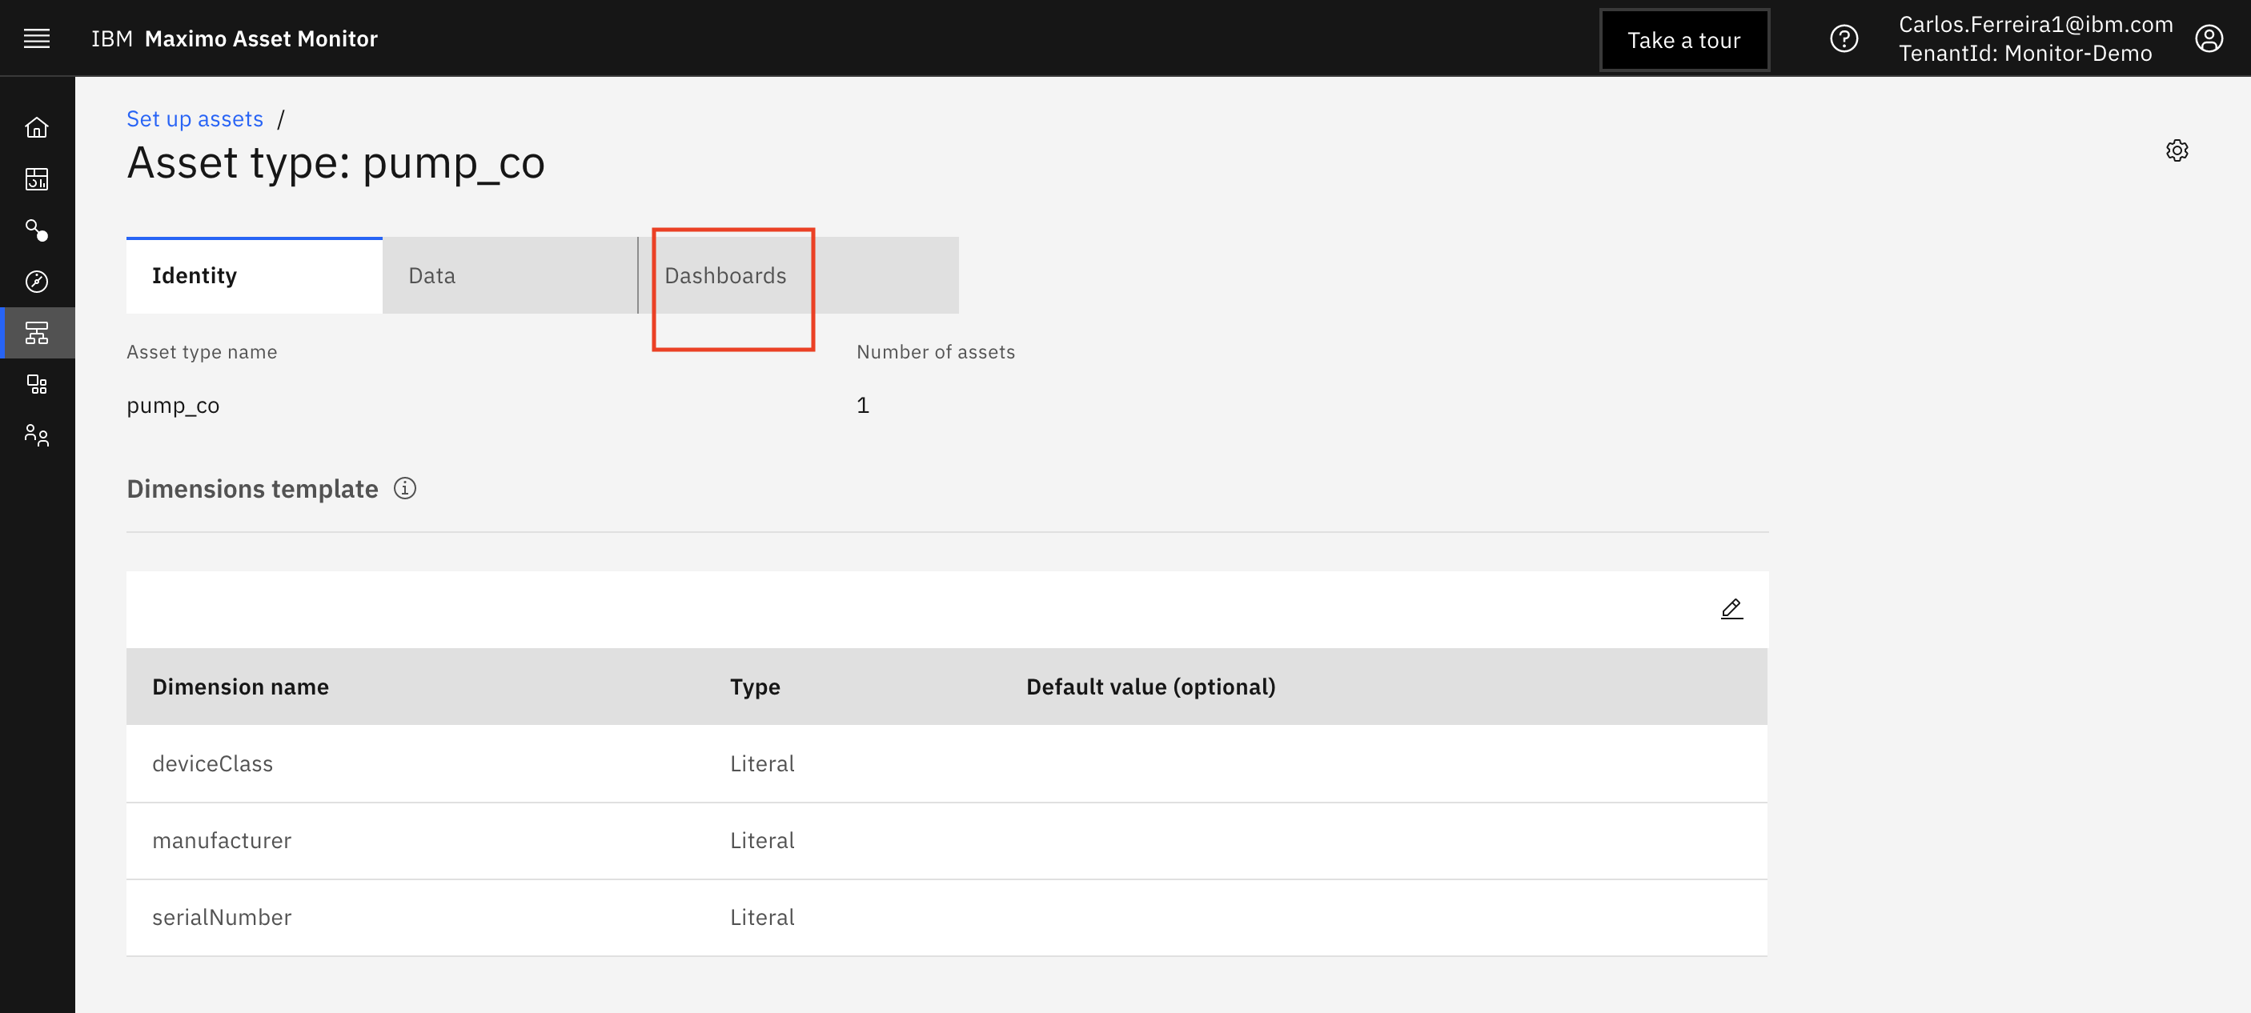Click the Default value (optional) column header
Viewport: 2251px width, 1013px height.
pyautogui.click(x=1151, y=687)
